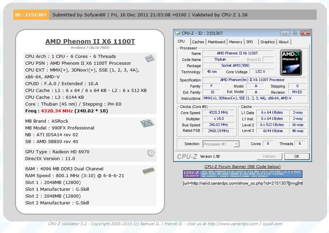The height and width of the screenshot is (233, 329).
Task: Click the OK button in CPU-Z
Action: pyautogui.click(x=297, y=156)
